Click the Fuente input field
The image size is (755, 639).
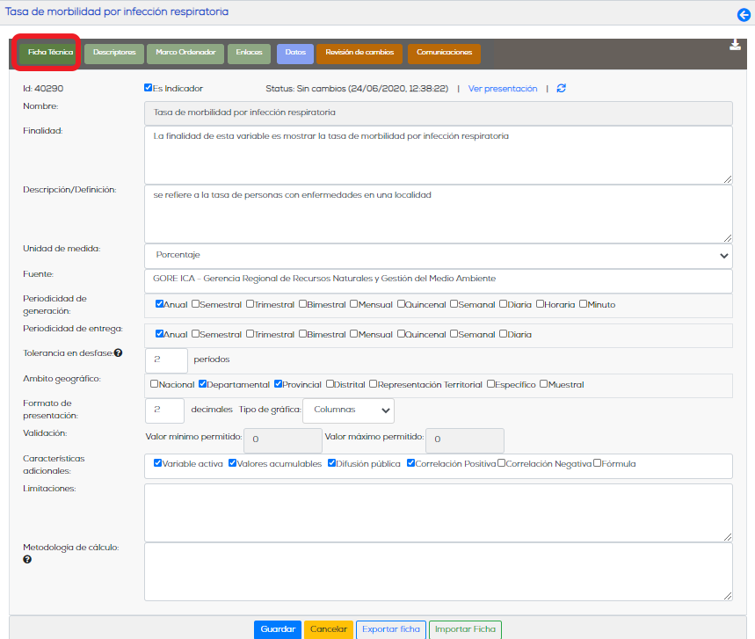[439, 280]
